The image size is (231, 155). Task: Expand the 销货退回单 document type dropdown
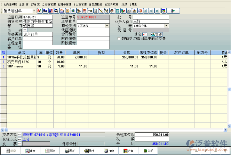[34, 11]
